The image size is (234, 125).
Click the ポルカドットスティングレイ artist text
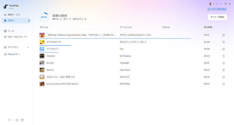tap(133, 42)
